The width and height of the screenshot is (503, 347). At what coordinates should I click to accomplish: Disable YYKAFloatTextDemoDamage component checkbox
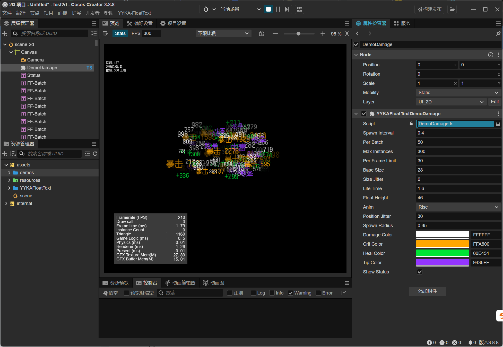coord(364,114)
